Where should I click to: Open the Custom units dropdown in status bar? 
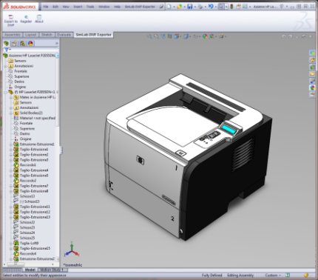[x=273, y=275]
